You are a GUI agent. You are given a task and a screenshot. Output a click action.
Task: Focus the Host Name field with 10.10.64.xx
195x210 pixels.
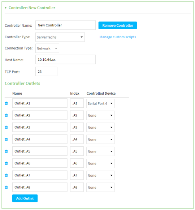pos(65,60)
